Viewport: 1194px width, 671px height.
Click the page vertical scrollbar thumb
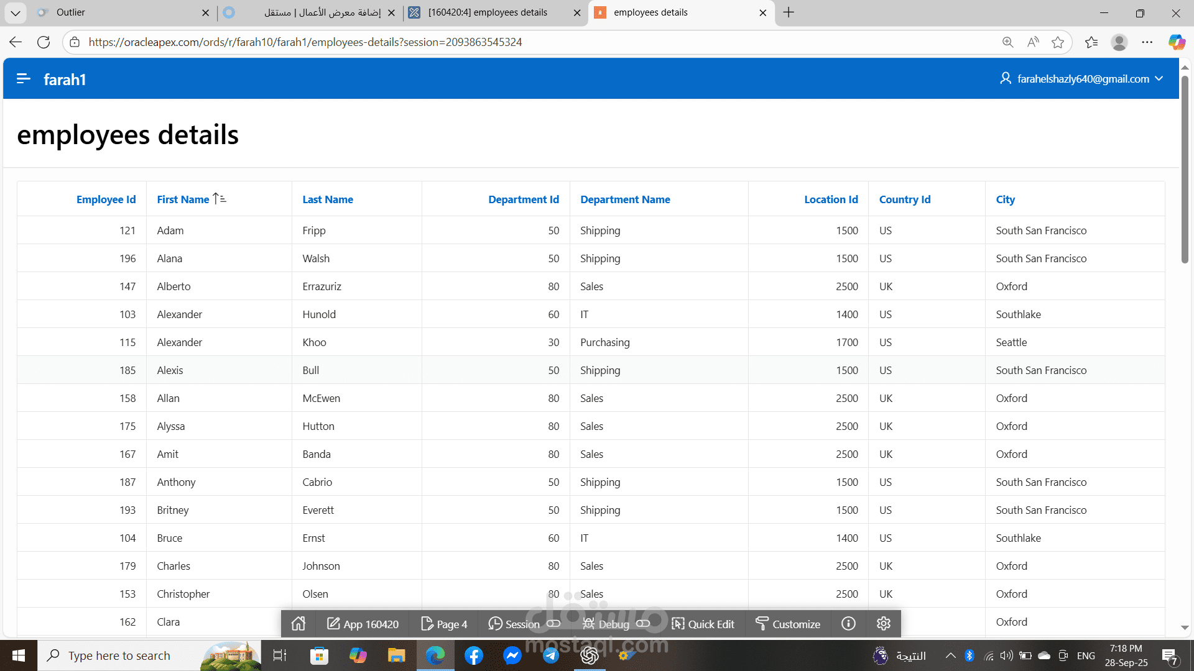click(1185, 168)
